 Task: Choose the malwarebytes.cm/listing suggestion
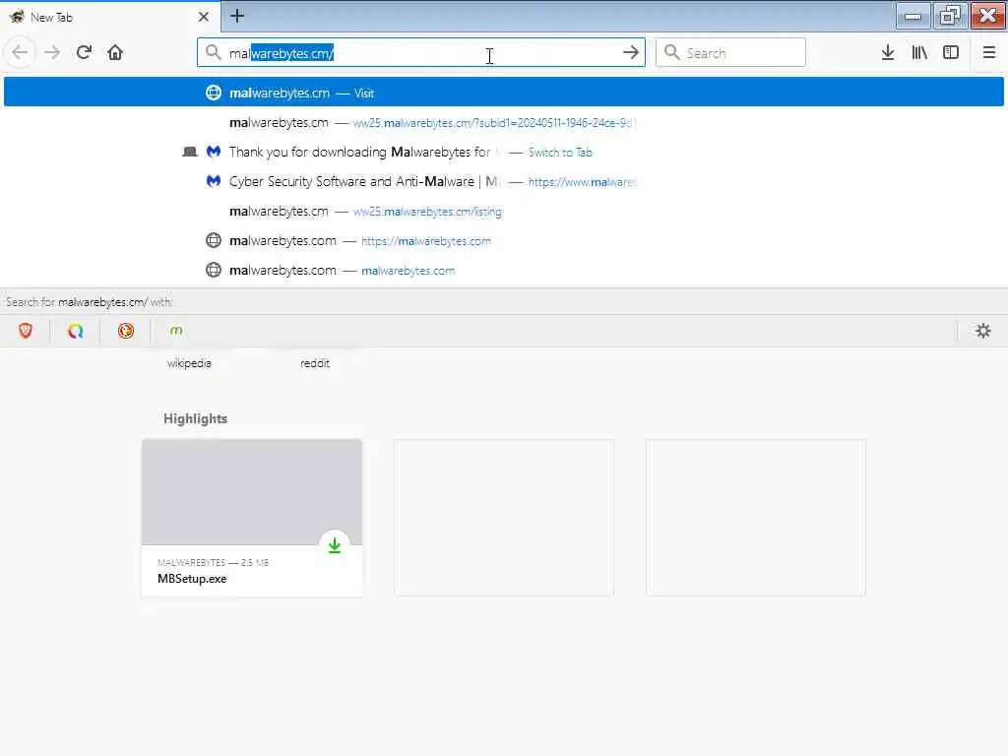coord(503,211)
